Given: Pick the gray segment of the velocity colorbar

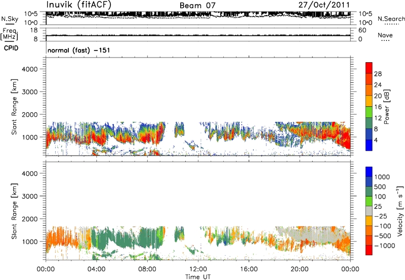Looking at the screenshot, I should pyautogui.click(x=369, y=211).
